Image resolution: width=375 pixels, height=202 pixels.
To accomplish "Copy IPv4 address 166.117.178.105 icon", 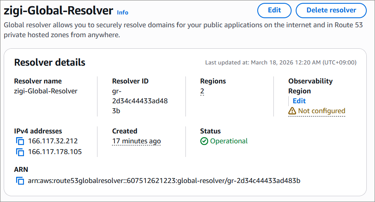I will coord(20,152).
